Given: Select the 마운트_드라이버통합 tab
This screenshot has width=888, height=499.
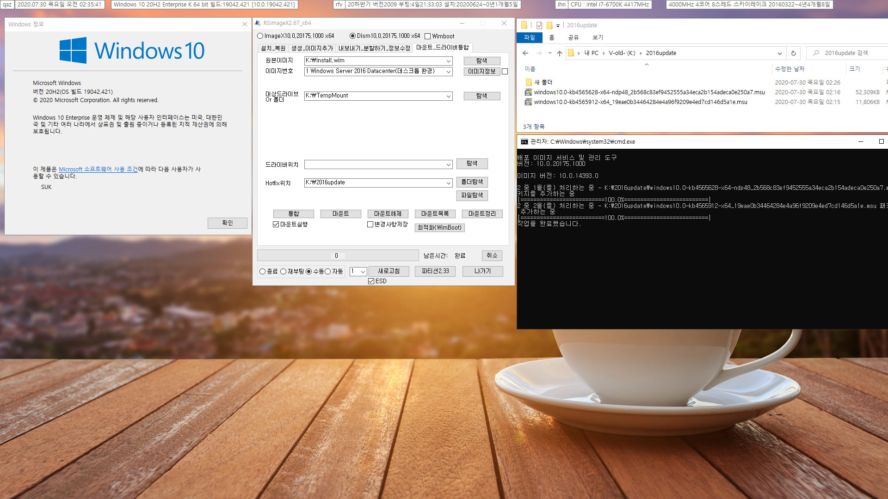Looking at the screenshot, I should click(x=443, y=48).
